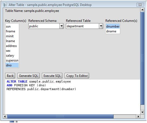Run the statement with Execute SQL

click(x=52, y=76)
